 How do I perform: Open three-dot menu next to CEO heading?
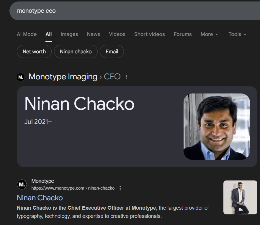(127, 77)
